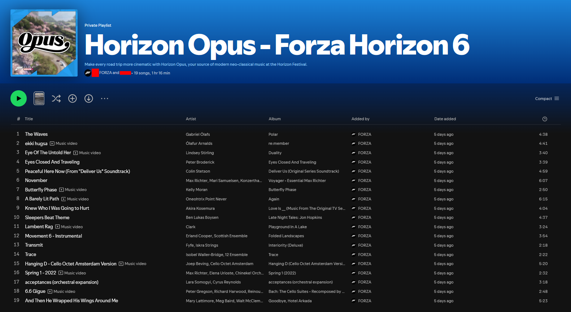Click Music video icon for Hanging D
Screen dimensions: 571x312
[x=121, y=264]
